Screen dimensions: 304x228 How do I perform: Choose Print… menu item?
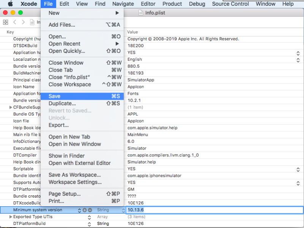(82, 201)
